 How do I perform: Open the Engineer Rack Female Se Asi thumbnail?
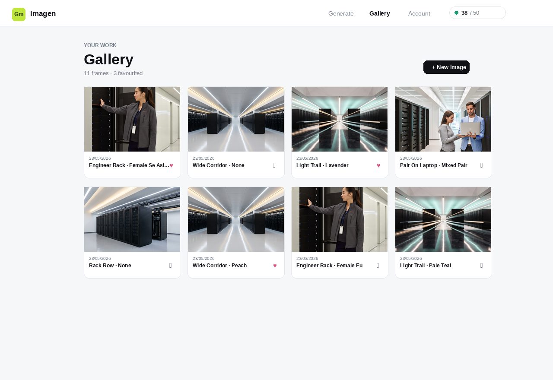(x=132, y=119)
